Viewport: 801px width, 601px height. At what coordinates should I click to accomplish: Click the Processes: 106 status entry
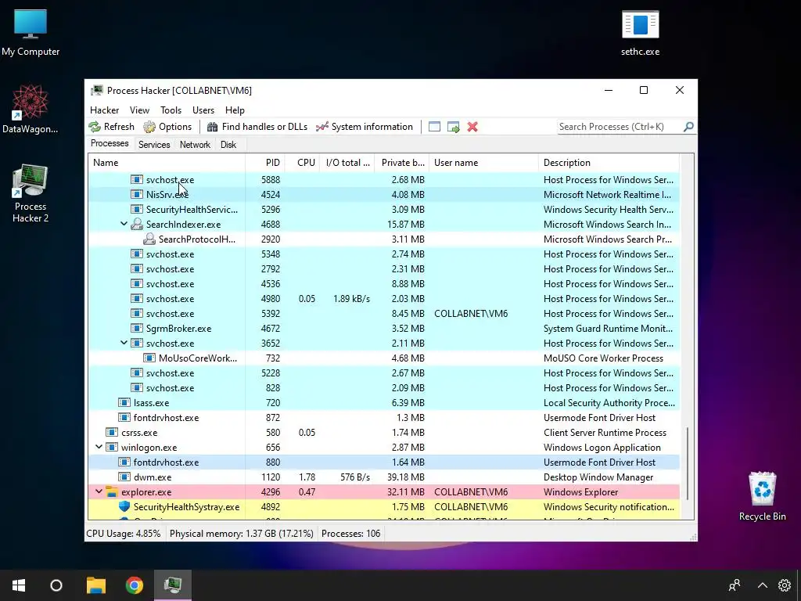click(x=351, y=534)
